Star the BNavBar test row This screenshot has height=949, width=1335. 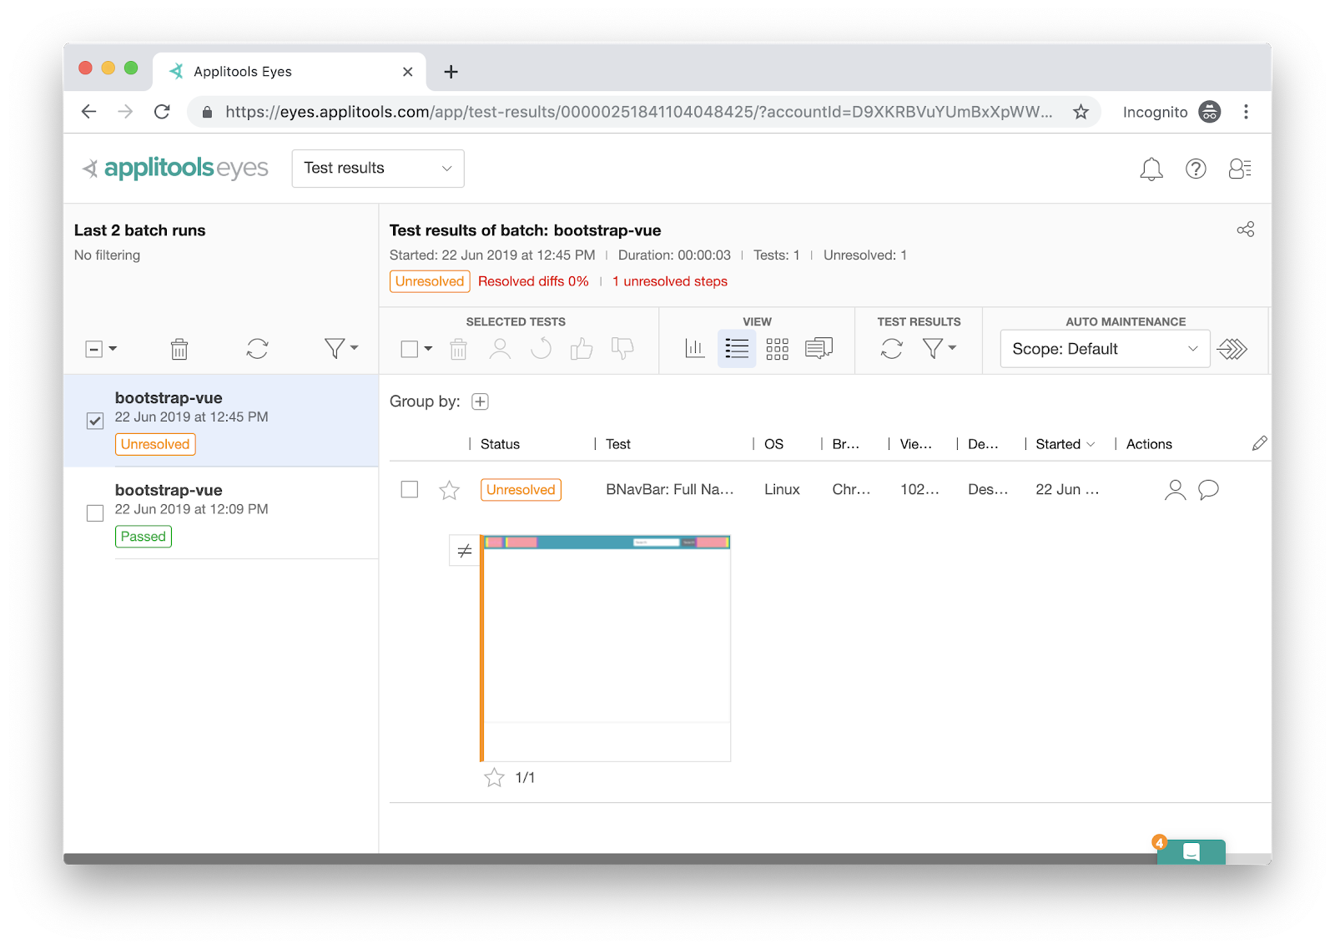(449, 491)
